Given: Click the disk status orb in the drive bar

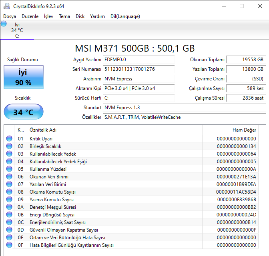Looking at the screenshot, I should pyautogui.click(x=4, y=24).
